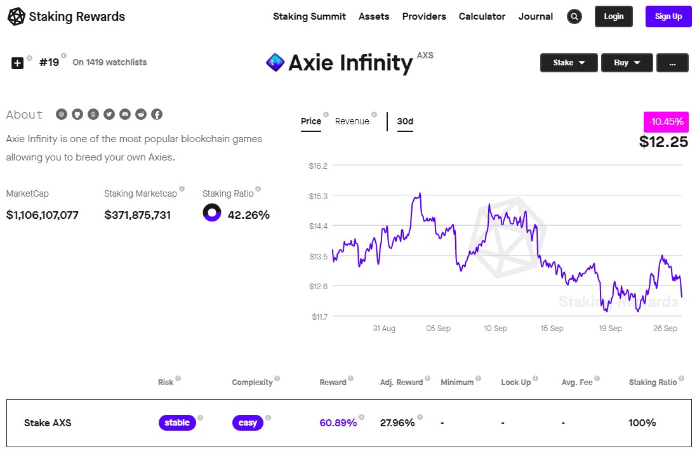Click the Staking Rewards site name text
Viewport: 697px width, 451px height.
77,16
